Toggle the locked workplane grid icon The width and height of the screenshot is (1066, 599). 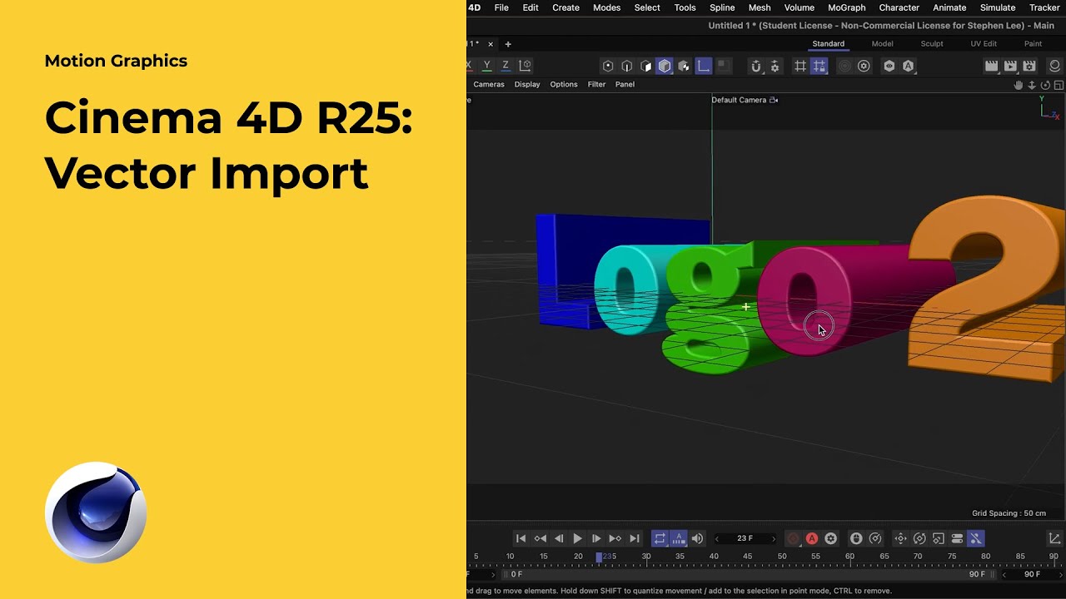tap(819, 66)
